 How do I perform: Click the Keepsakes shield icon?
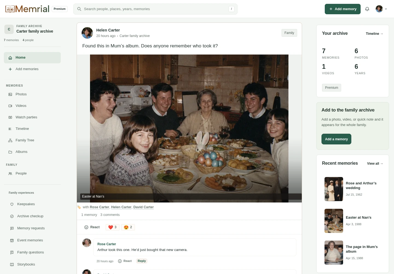pos(12,204)
